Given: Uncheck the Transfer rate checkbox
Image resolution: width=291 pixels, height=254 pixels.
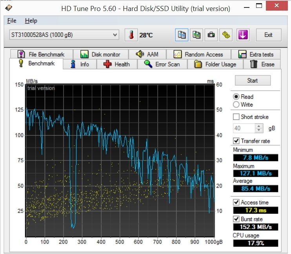Looking at the screenshot, I should tap(236, 141).
